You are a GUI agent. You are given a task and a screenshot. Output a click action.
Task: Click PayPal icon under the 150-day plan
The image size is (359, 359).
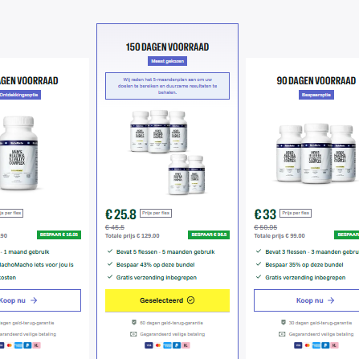coord(177,345)
